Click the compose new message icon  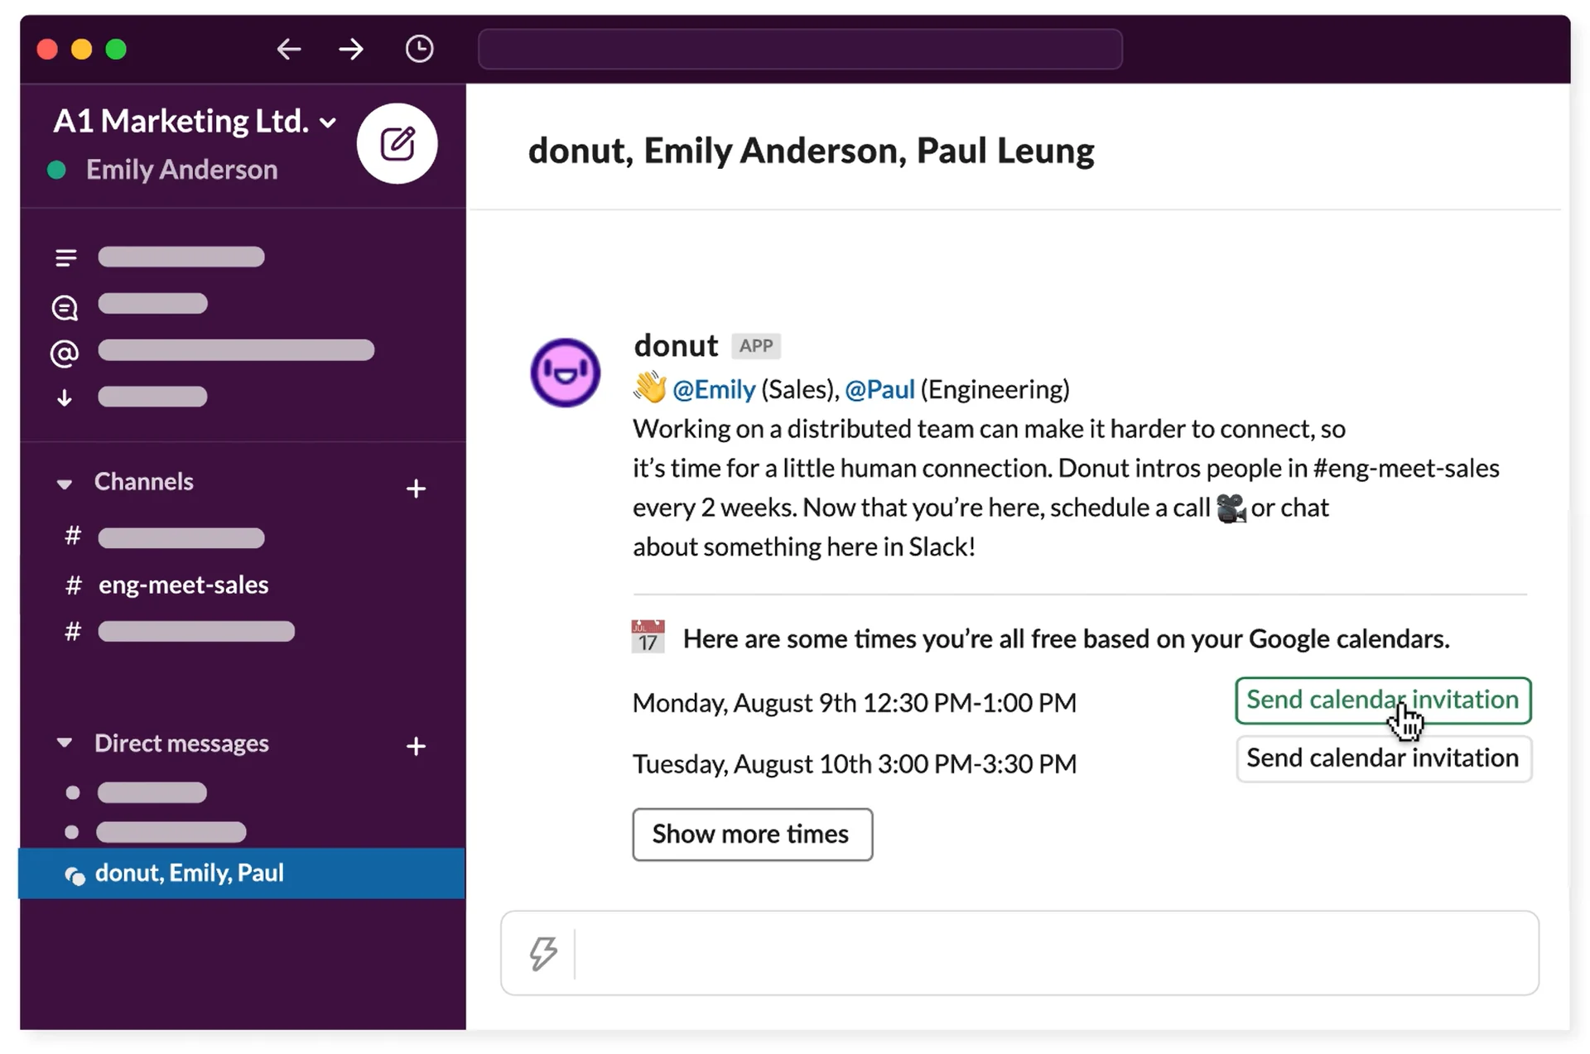click(x=397, y=144)
